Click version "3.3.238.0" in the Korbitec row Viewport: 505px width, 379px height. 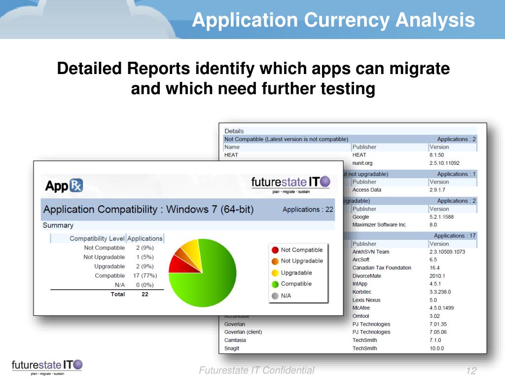pyautogui.click(x=440, y=292)
